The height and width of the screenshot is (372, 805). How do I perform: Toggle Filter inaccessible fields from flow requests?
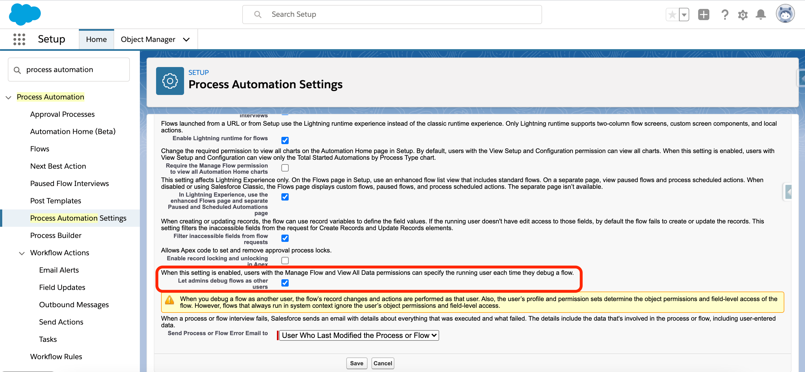pyautogui.click(x=285, y=239)
